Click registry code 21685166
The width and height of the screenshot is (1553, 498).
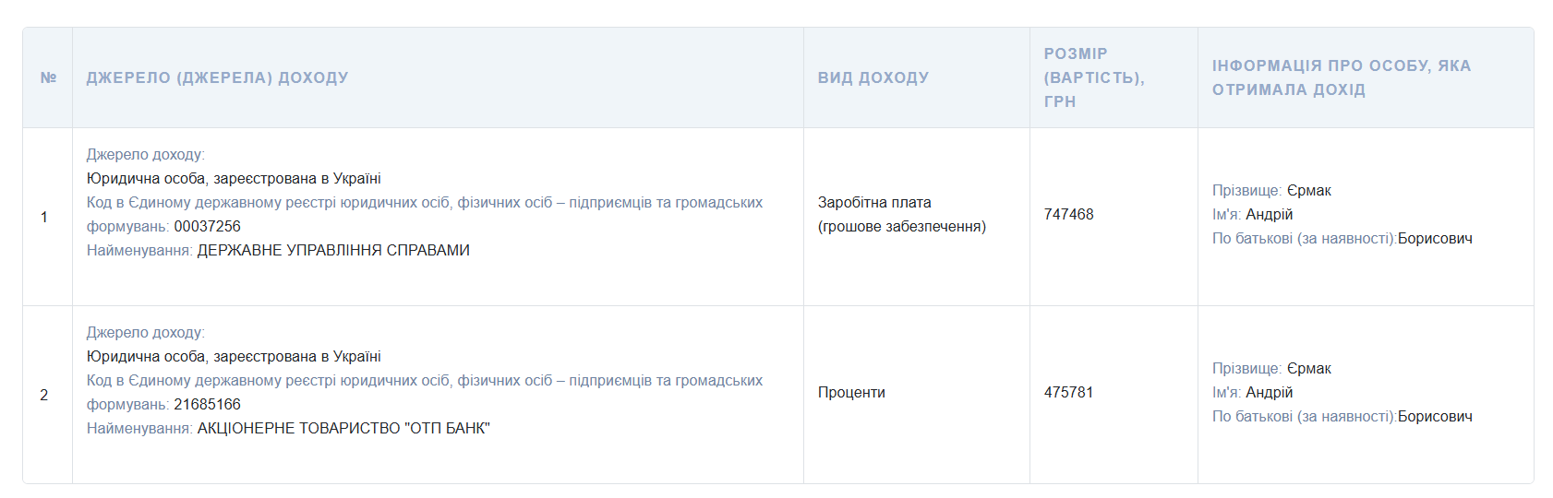point(207,404)
